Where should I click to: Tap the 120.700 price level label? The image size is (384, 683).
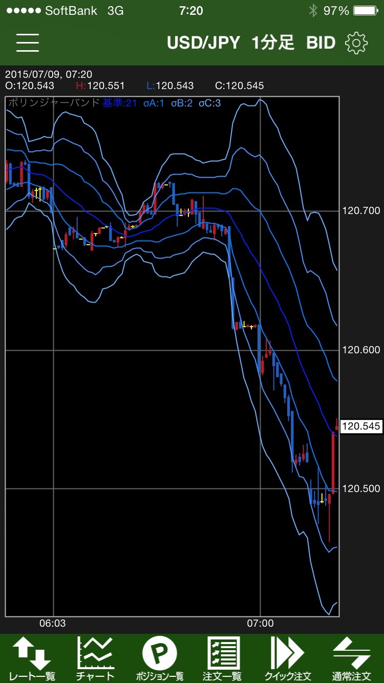click(x=361, y=210)
